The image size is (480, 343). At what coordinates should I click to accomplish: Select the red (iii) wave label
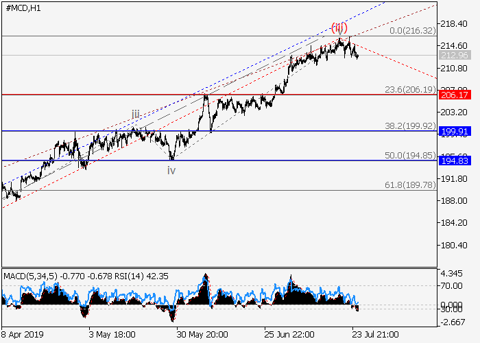click(x=339, y=28)
